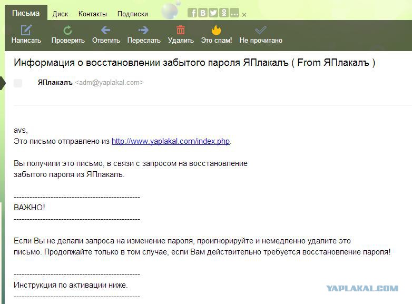Click the email subject heading
Viewport: 412px width, 304px height.
pyautogui.click(x=194, y=63)
